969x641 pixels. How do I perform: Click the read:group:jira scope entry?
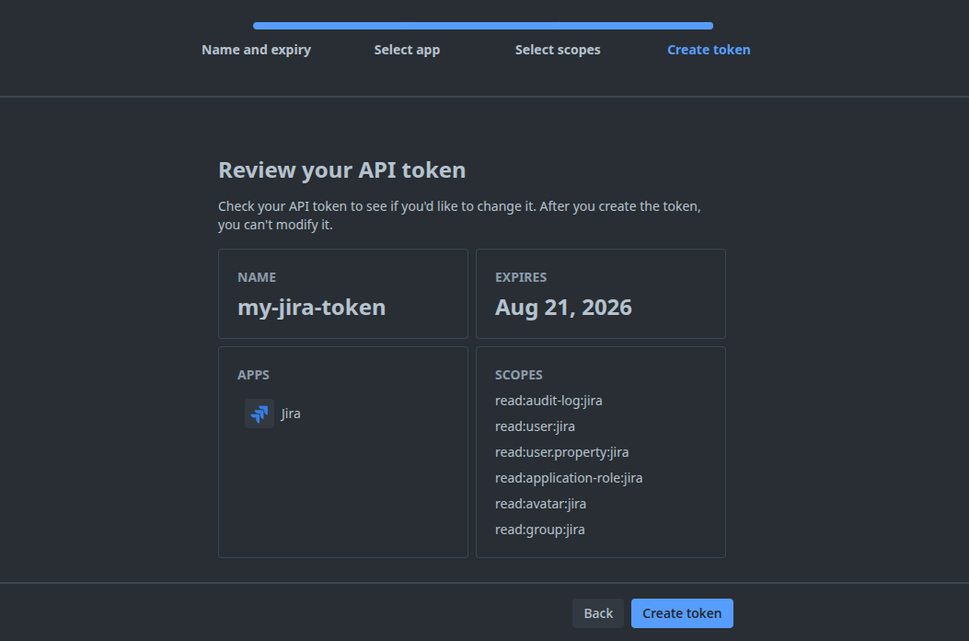539,530
